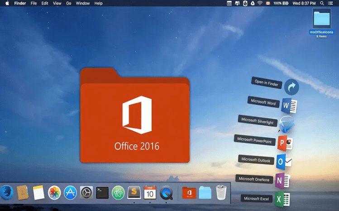Open the File menu
The image size is (339, 211).
tap(33, 3)
